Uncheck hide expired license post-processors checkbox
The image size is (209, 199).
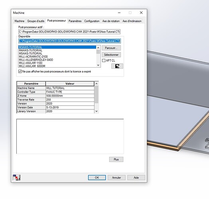tap(20, 71)
